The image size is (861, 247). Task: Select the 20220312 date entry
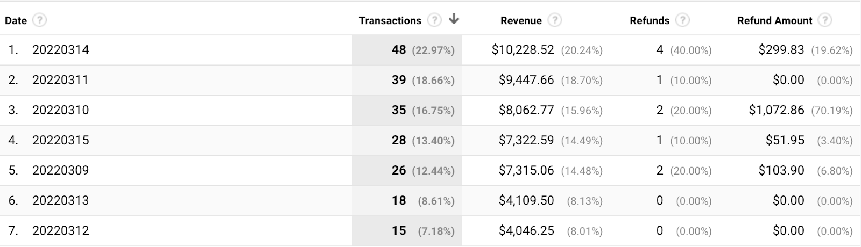60,230
